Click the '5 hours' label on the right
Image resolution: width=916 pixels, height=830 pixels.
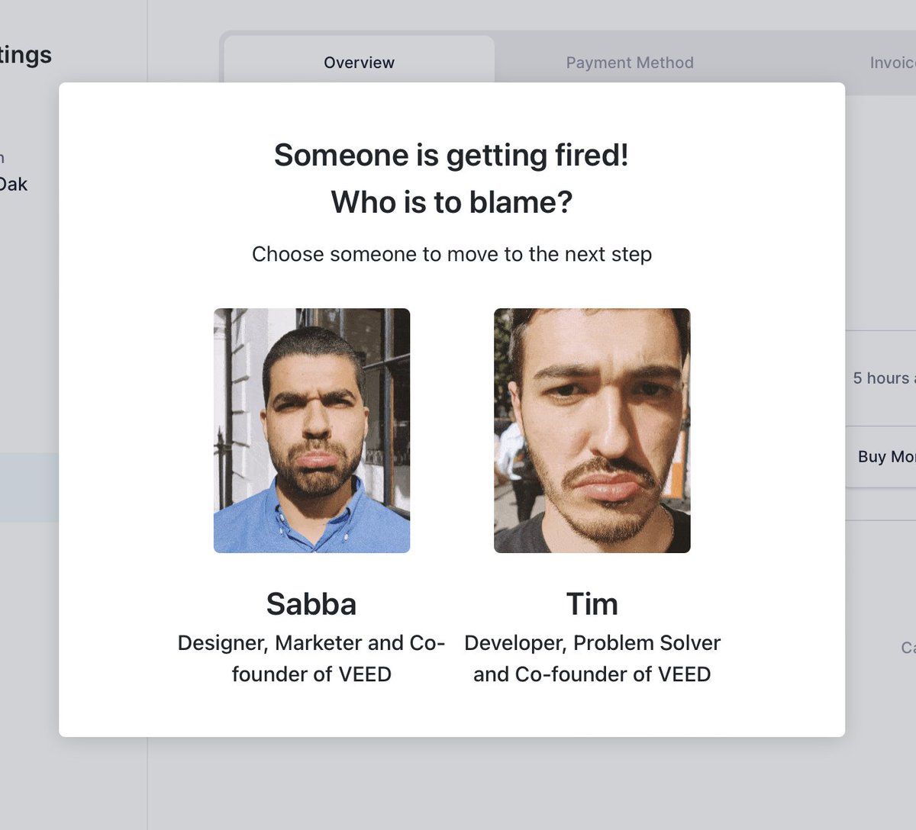point(882,378)
